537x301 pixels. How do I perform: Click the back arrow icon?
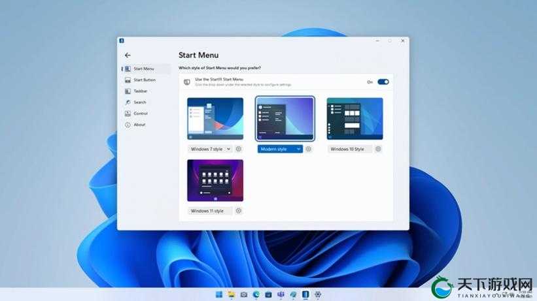[x=128, y=55]
